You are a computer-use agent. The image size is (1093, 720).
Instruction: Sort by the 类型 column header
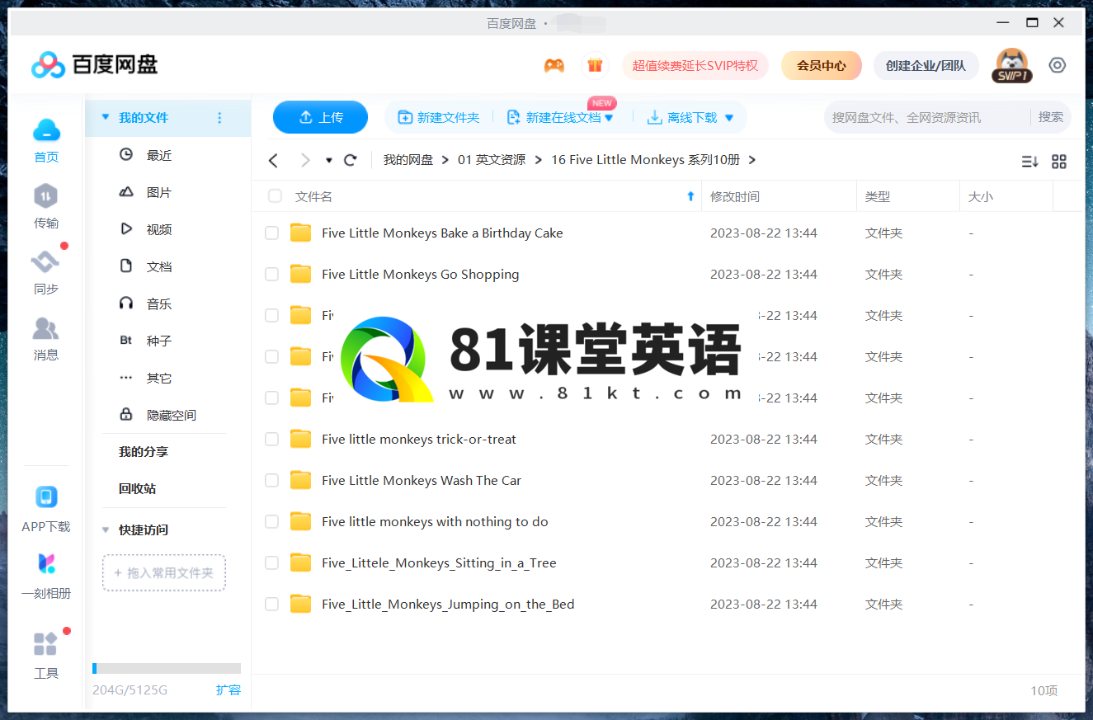[x=878, y=196]
